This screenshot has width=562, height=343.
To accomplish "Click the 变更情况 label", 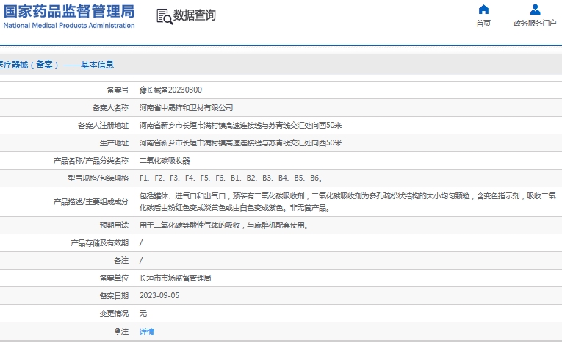I will coord(114,313).
